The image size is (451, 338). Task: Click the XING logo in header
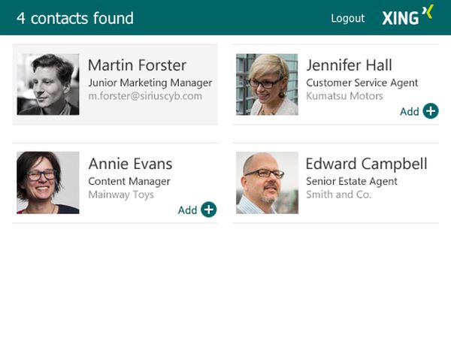tap(407, 16)
